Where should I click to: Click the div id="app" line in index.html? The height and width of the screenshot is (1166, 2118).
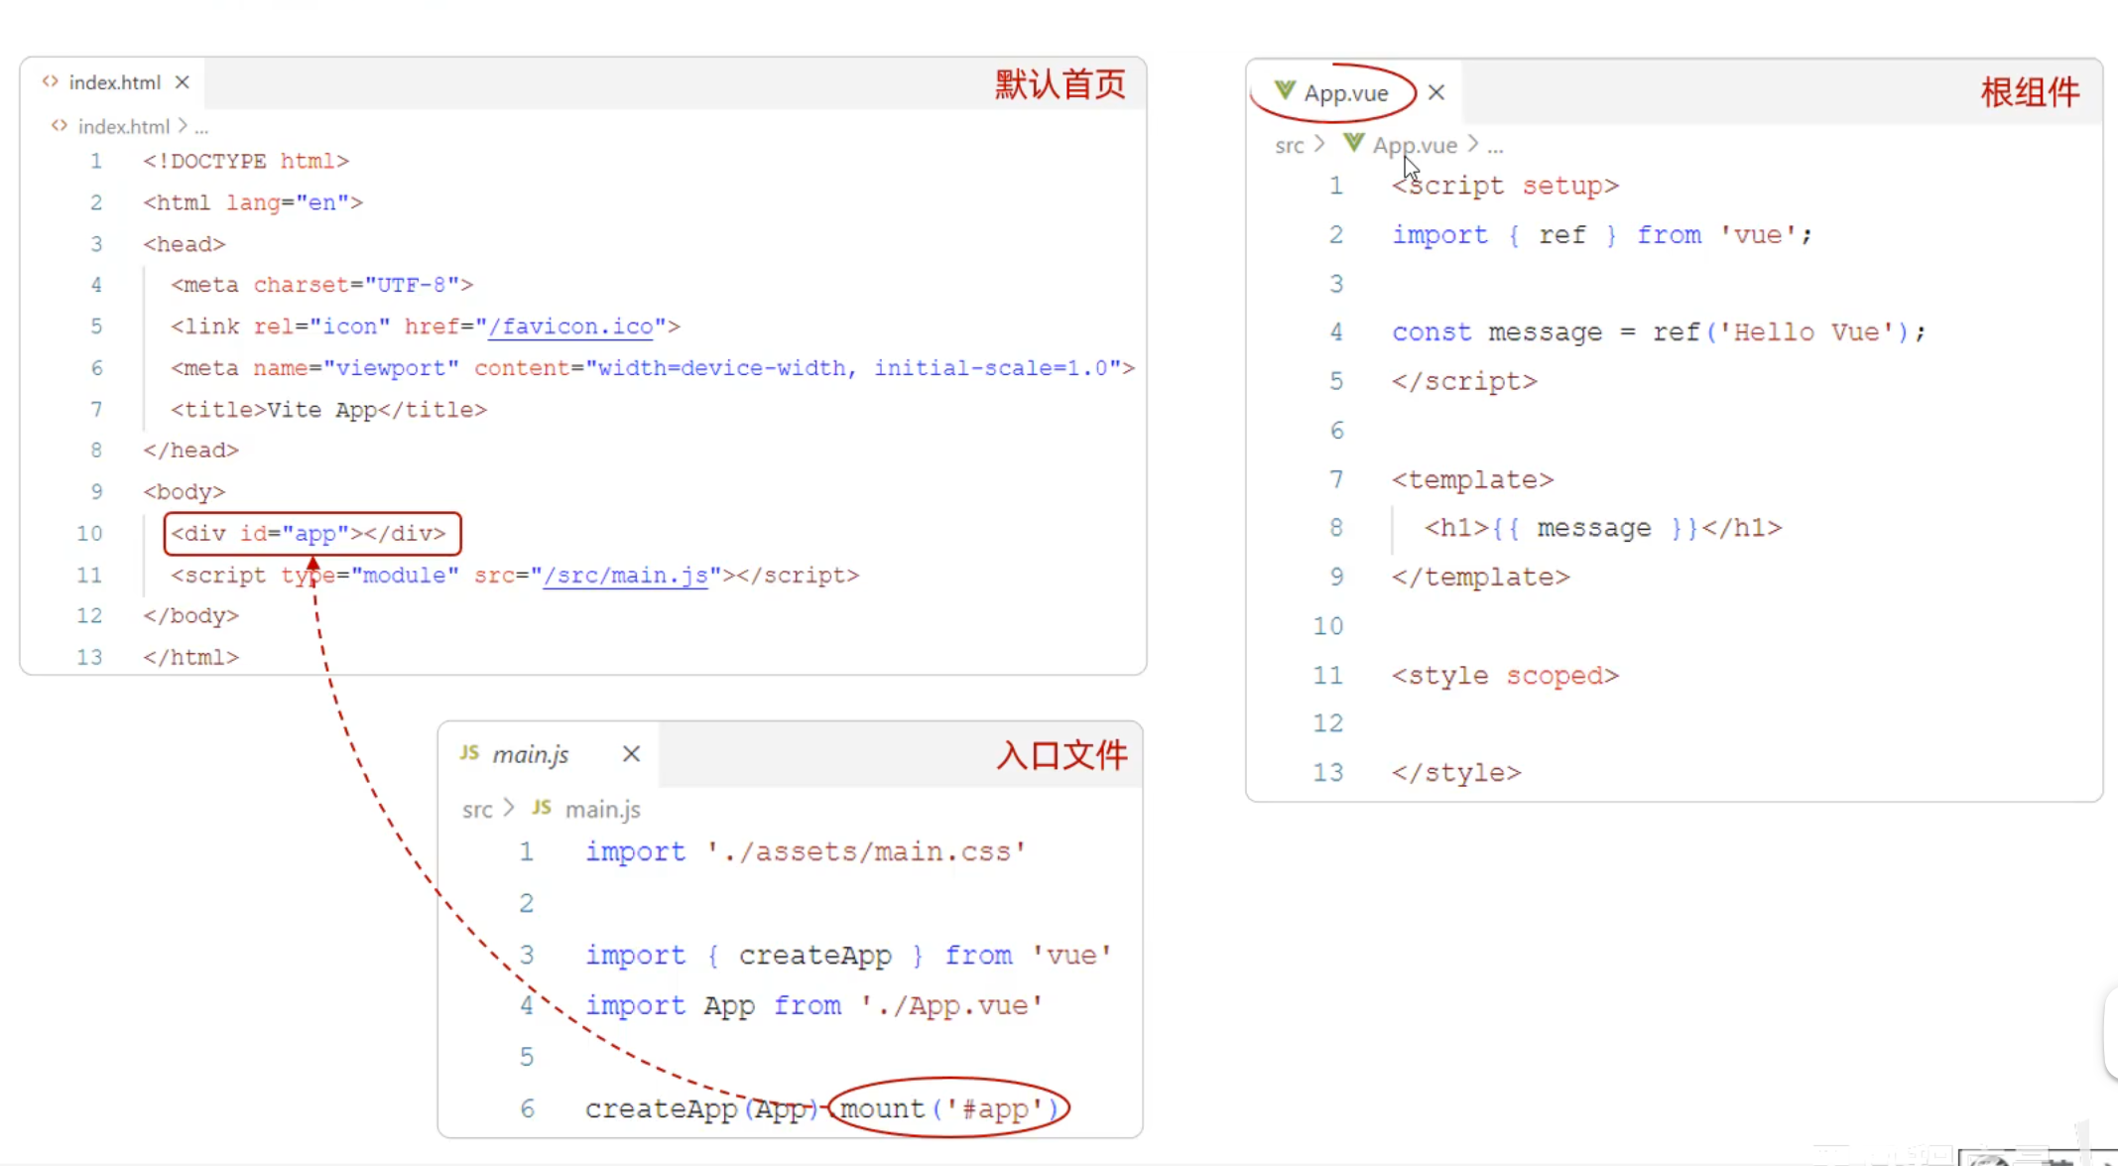pyautogui.click(x=310, y=533)
